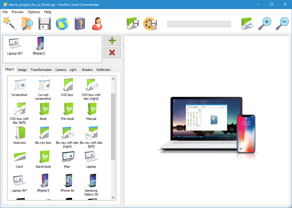Delete selected object with red X

(x=112, y=53)
